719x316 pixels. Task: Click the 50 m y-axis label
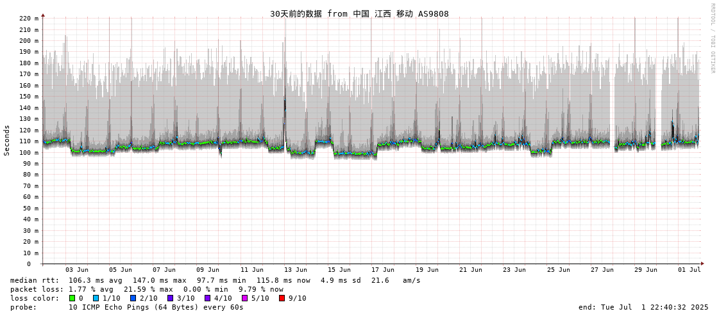click(31, 208)
